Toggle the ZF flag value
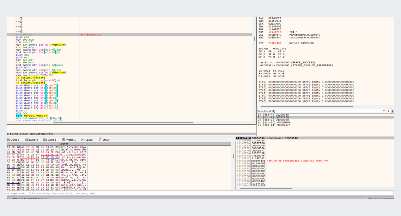The image size is (401, 216). pyautogui.click(x=264, y=51)
